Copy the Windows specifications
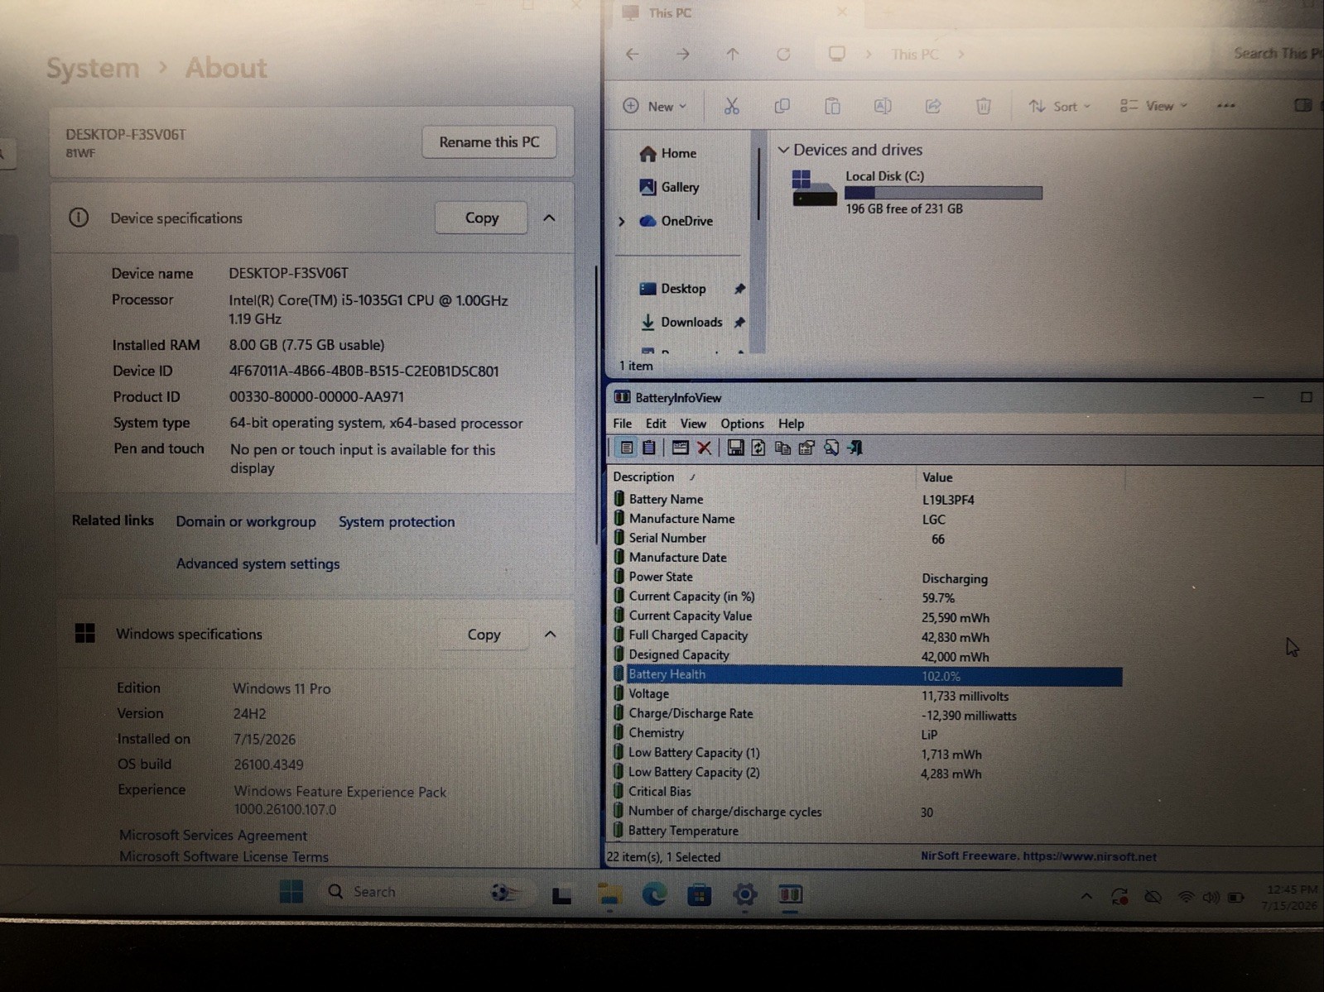 (484, 635)
